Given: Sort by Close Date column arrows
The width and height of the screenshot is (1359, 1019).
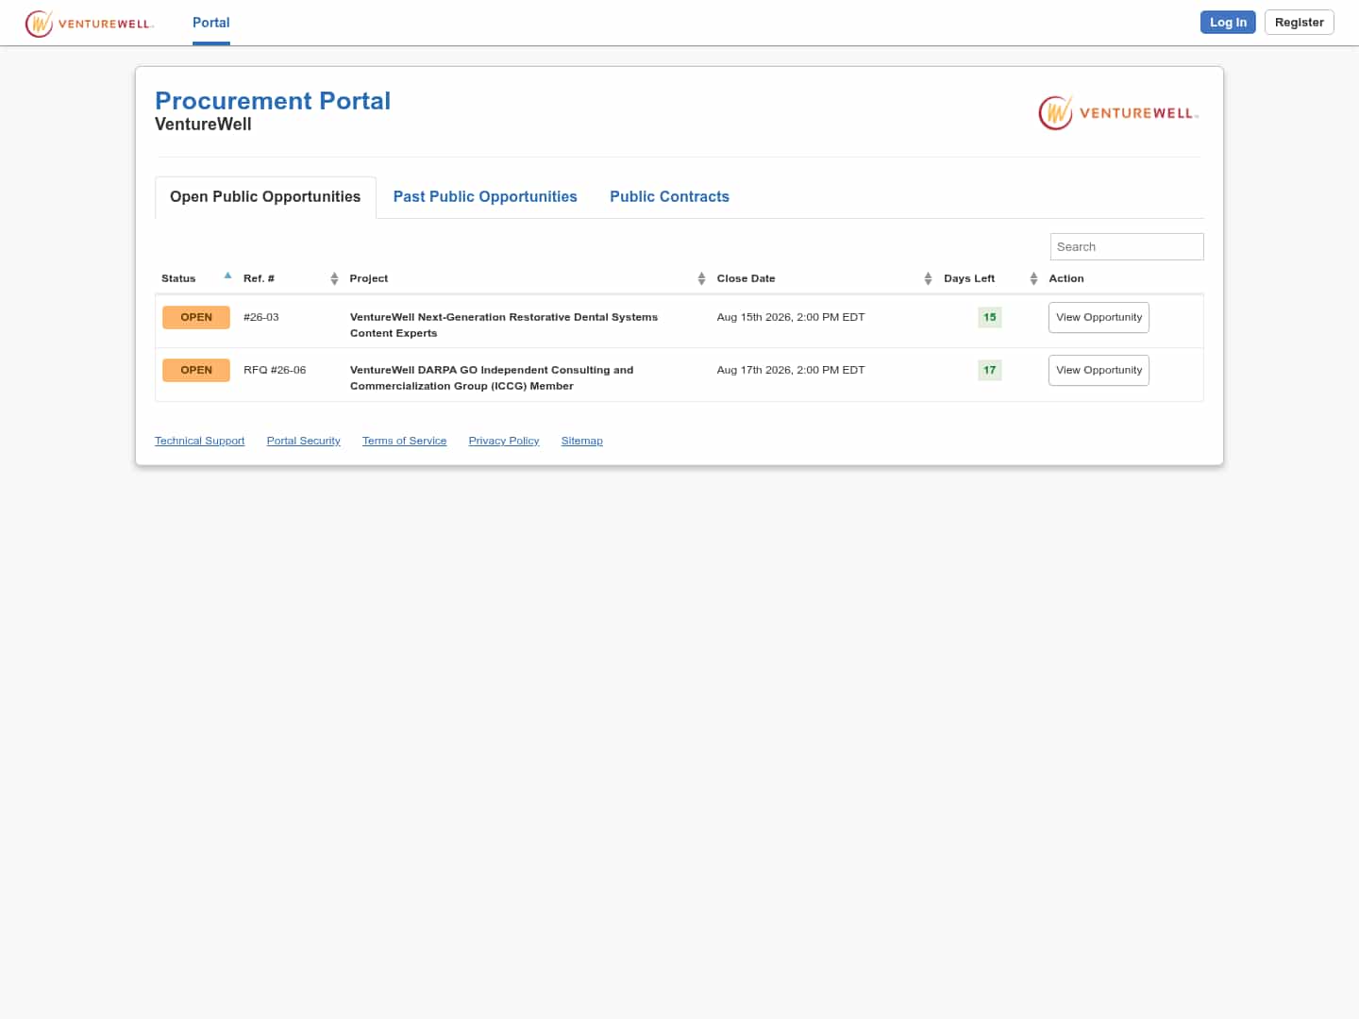Looking at the screenshot, I should (x=928, y=278).
